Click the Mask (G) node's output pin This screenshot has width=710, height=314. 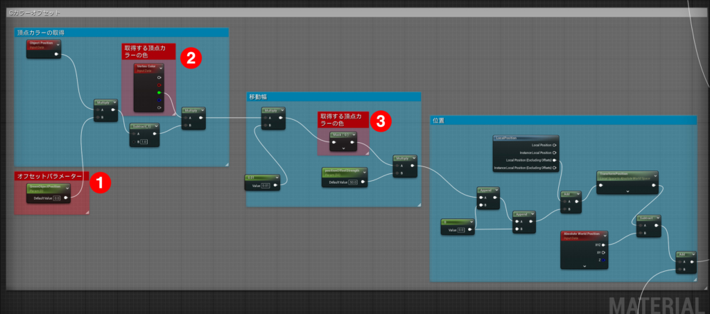coord(353,143)
